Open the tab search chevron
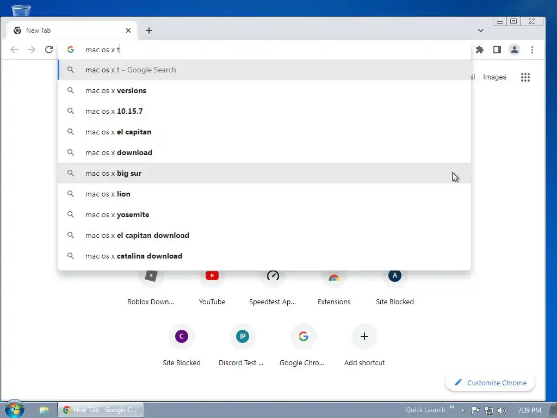This screenshot has width=557, height=418. click(481, 30)
